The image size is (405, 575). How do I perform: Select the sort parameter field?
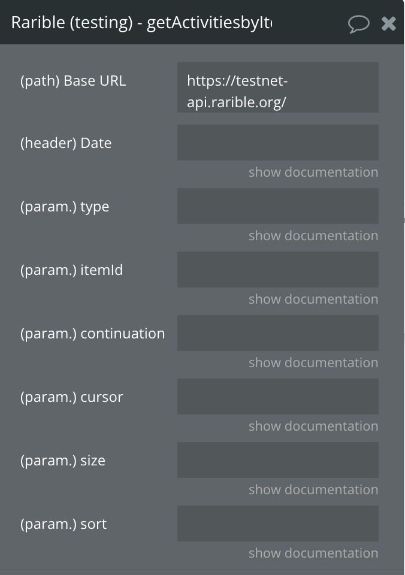[x=278, y=523]
